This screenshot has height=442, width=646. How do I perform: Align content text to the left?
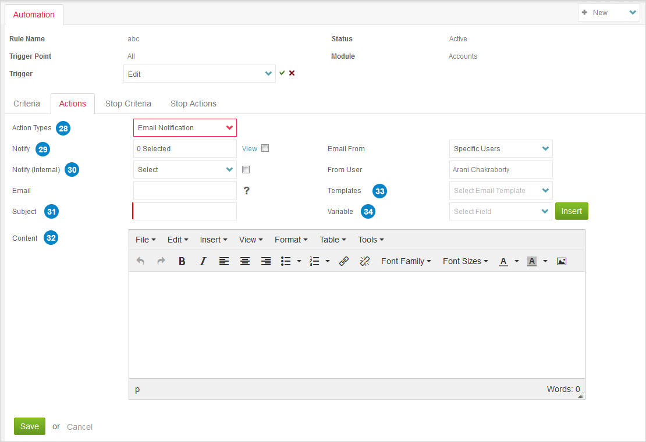coord(223,261)
